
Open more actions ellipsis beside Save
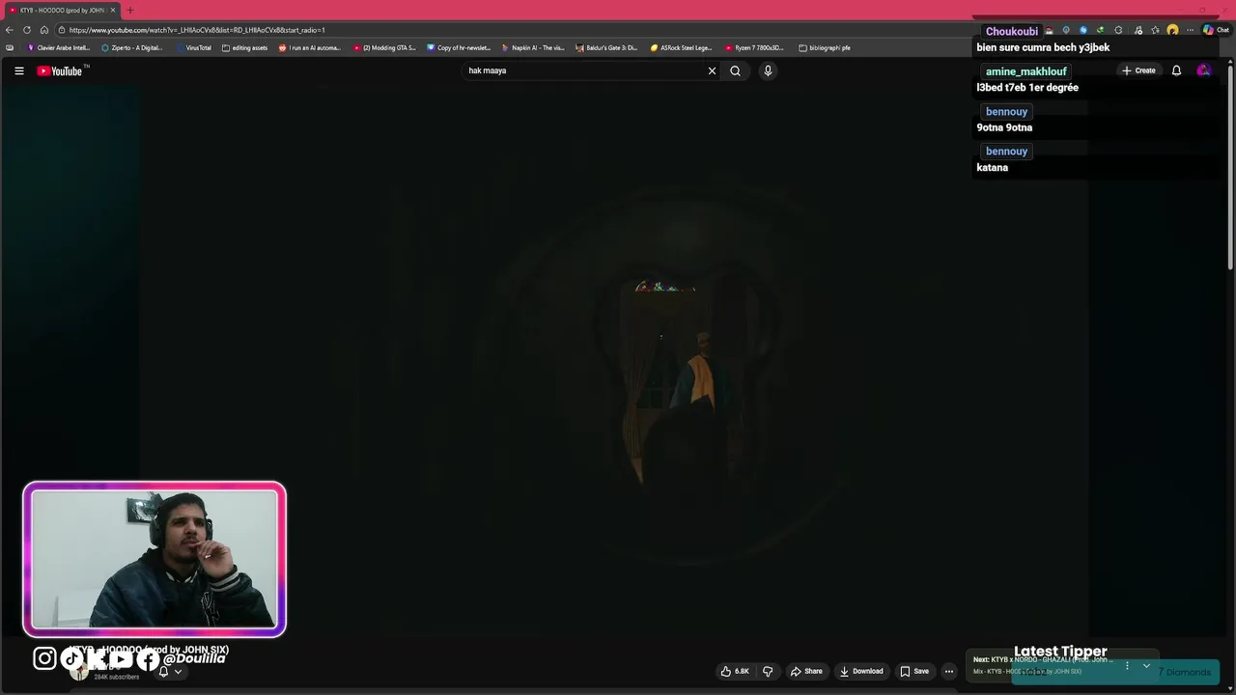[x=949, y=671]
